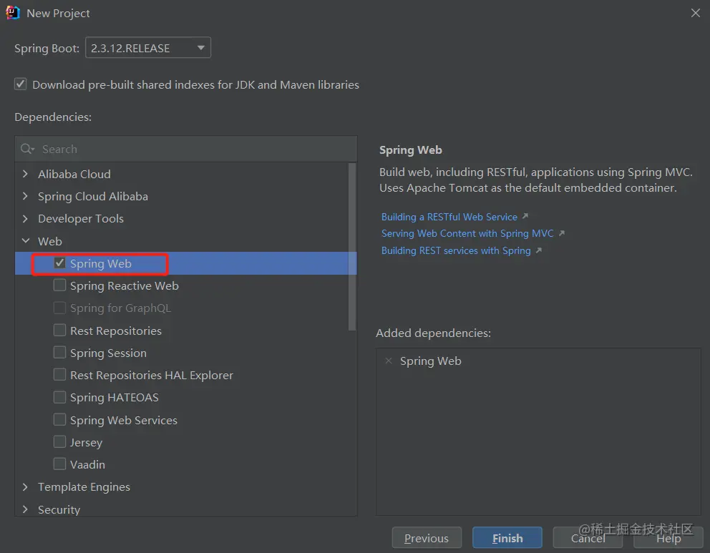Screen dimensions: 710x553
Task: Collapse the Web category
Action: [25, 241]
